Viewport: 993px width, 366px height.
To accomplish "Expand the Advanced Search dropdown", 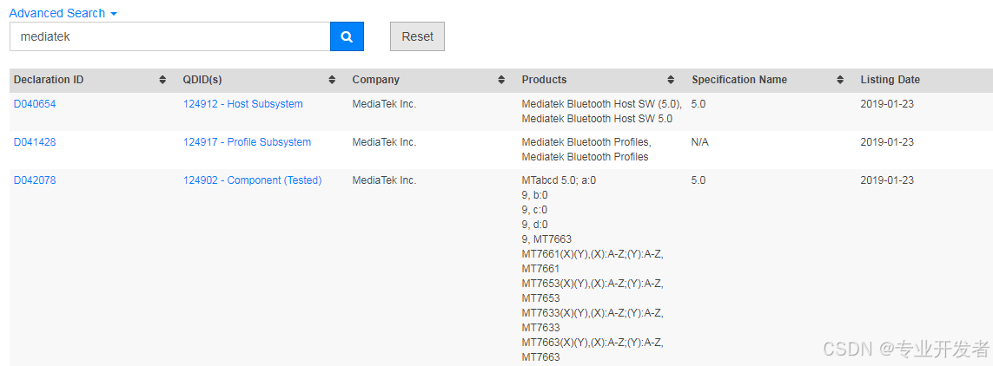I will point(63,13).
